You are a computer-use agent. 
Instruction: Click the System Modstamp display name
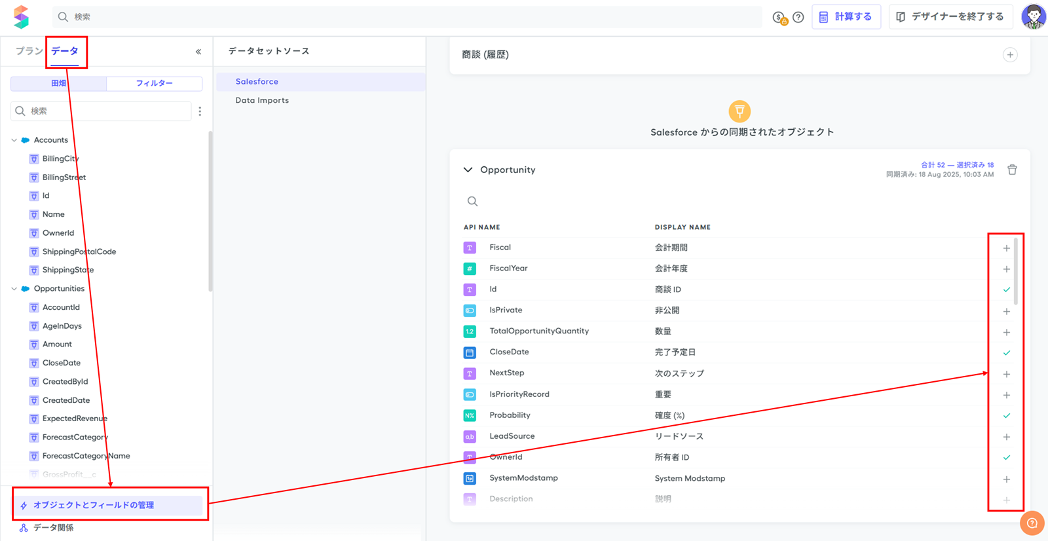tap(690, 479)
